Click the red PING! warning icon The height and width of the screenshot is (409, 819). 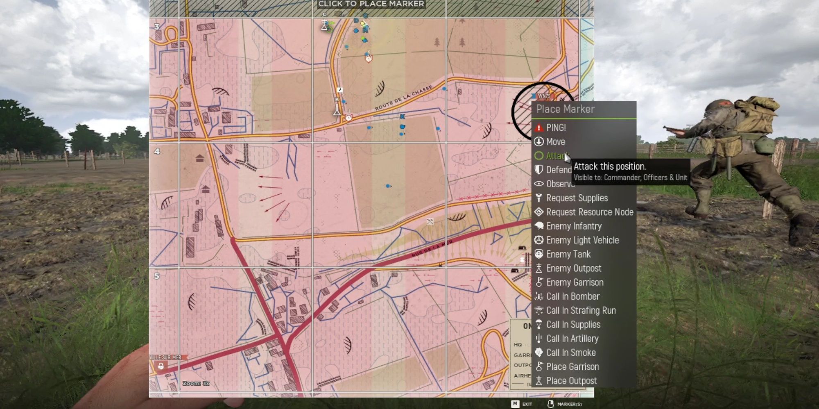[x=539, y=128]
